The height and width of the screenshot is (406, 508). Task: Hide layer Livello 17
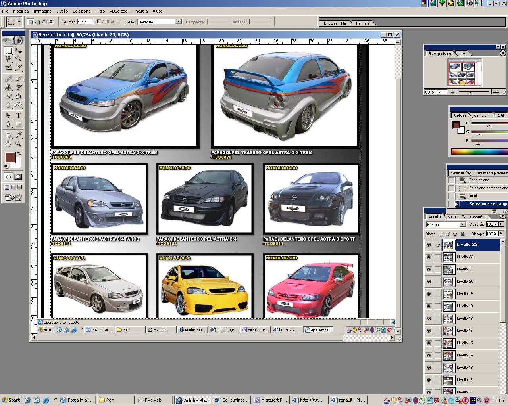coord(429,319)
